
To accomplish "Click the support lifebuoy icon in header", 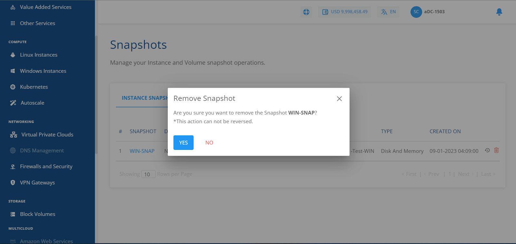I will (306, 12).
